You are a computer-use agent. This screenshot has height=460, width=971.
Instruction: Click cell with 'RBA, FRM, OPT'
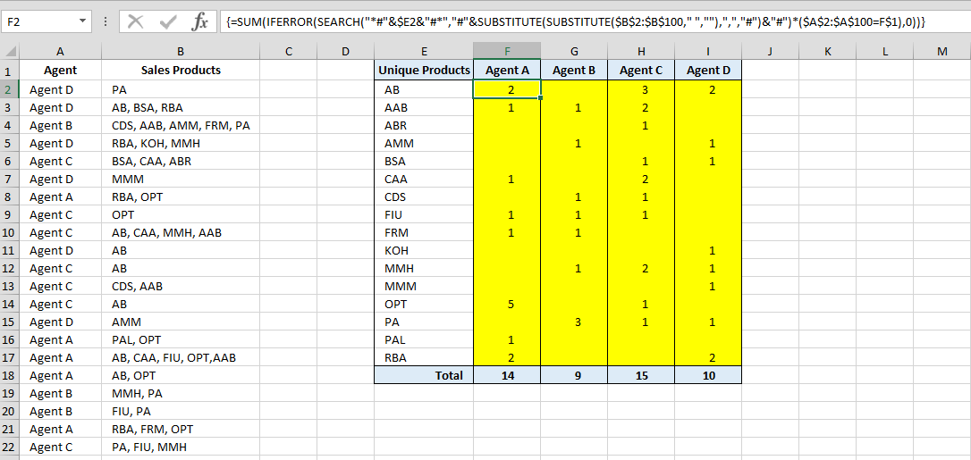(x=181, y=429)
